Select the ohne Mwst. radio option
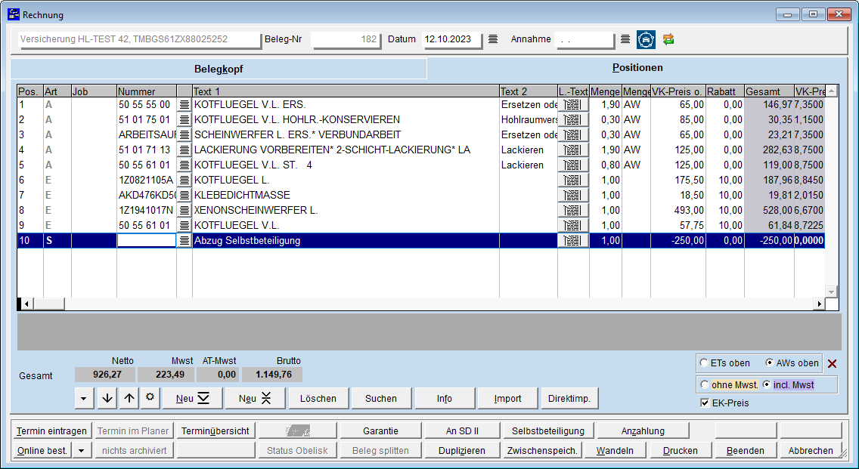Screen dimensions: 859x469 (705, 385)
